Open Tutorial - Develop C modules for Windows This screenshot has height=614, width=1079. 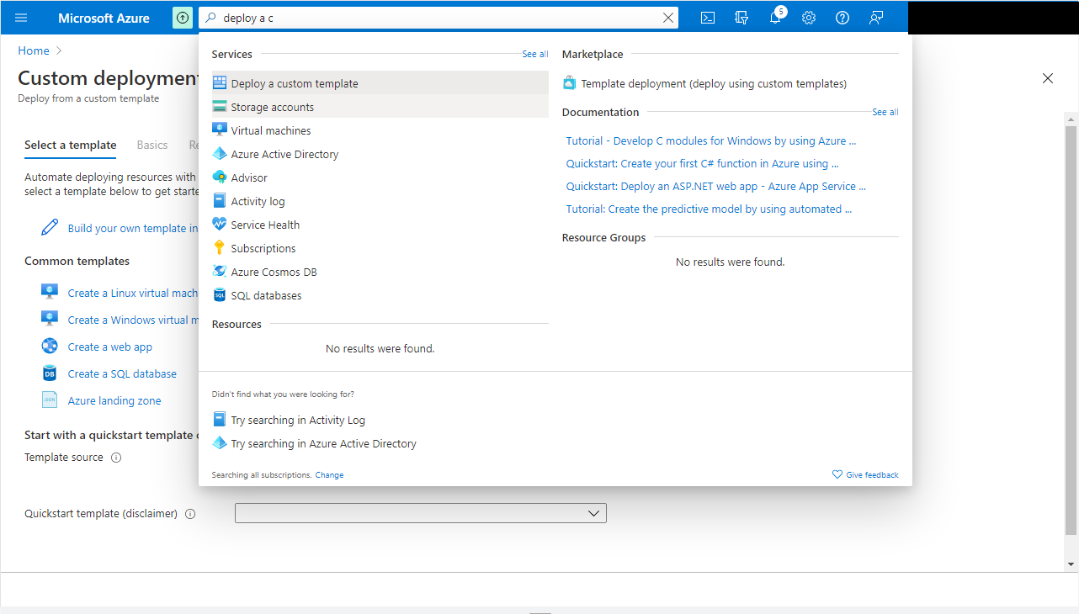(x=711, y=140)
